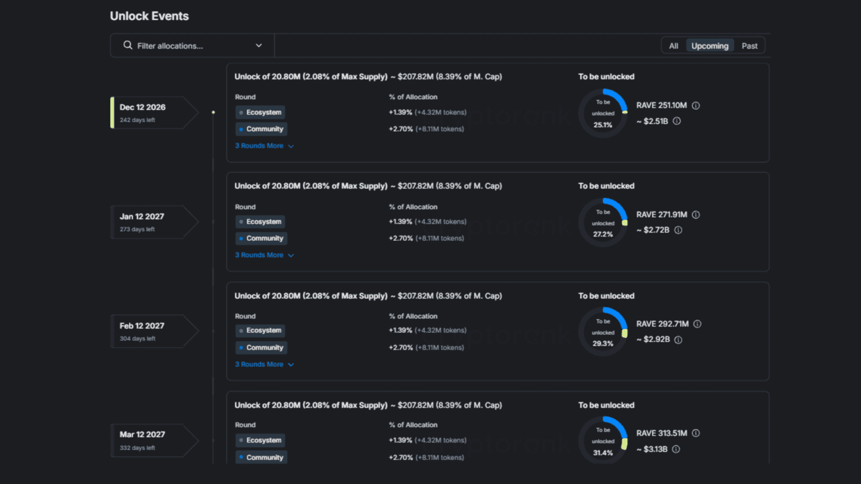861x484 pixels.
Task: Expand 3 Rounds More in Feb 12 2027 card
Action: (x=264, y=364)
